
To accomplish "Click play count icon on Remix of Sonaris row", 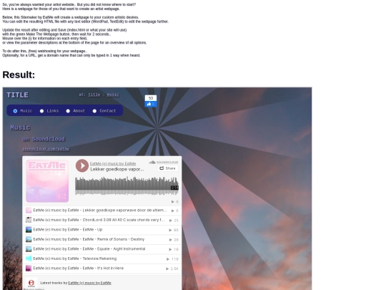I will point(171,240).
